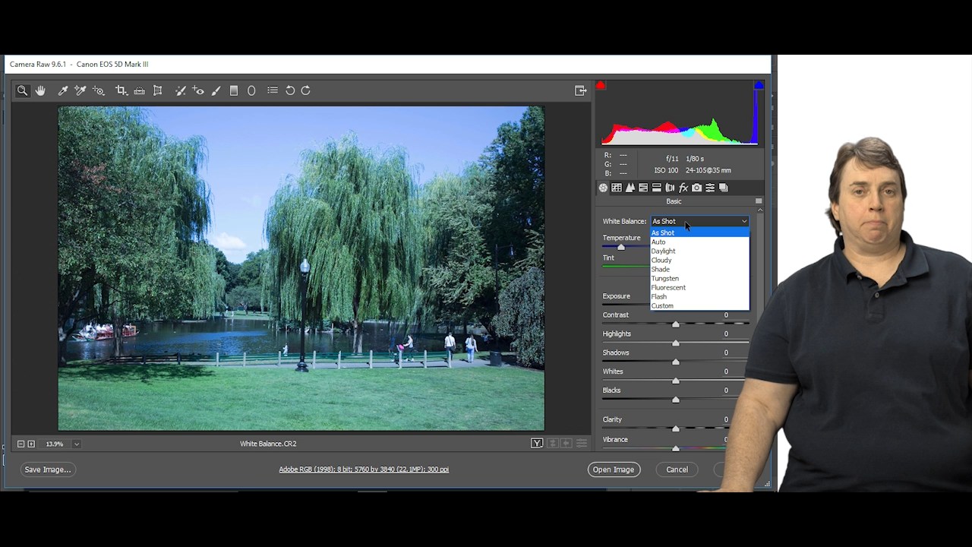Image resolution: width=972 pixels, height=547 pixels.
Task: Switch to the Snapshots panel tab
Action: tap(724, 188)
